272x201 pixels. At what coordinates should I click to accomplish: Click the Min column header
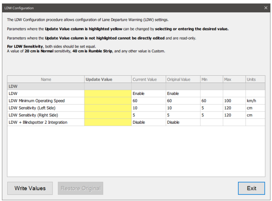(x=205, y=79)
